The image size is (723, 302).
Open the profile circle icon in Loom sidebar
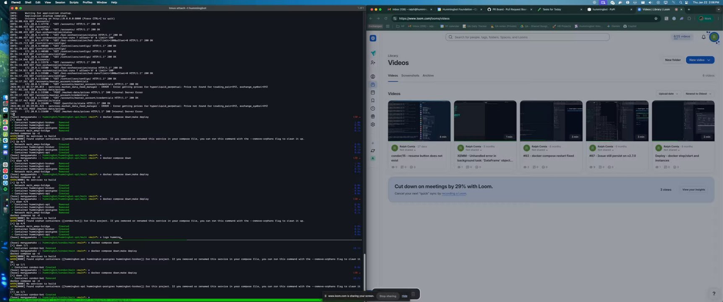[373, 77]
